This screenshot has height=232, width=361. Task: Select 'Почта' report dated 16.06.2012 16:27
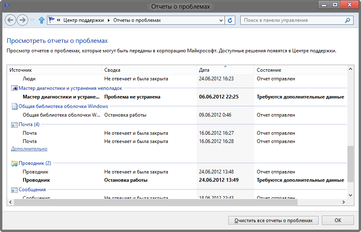(177, 133)
